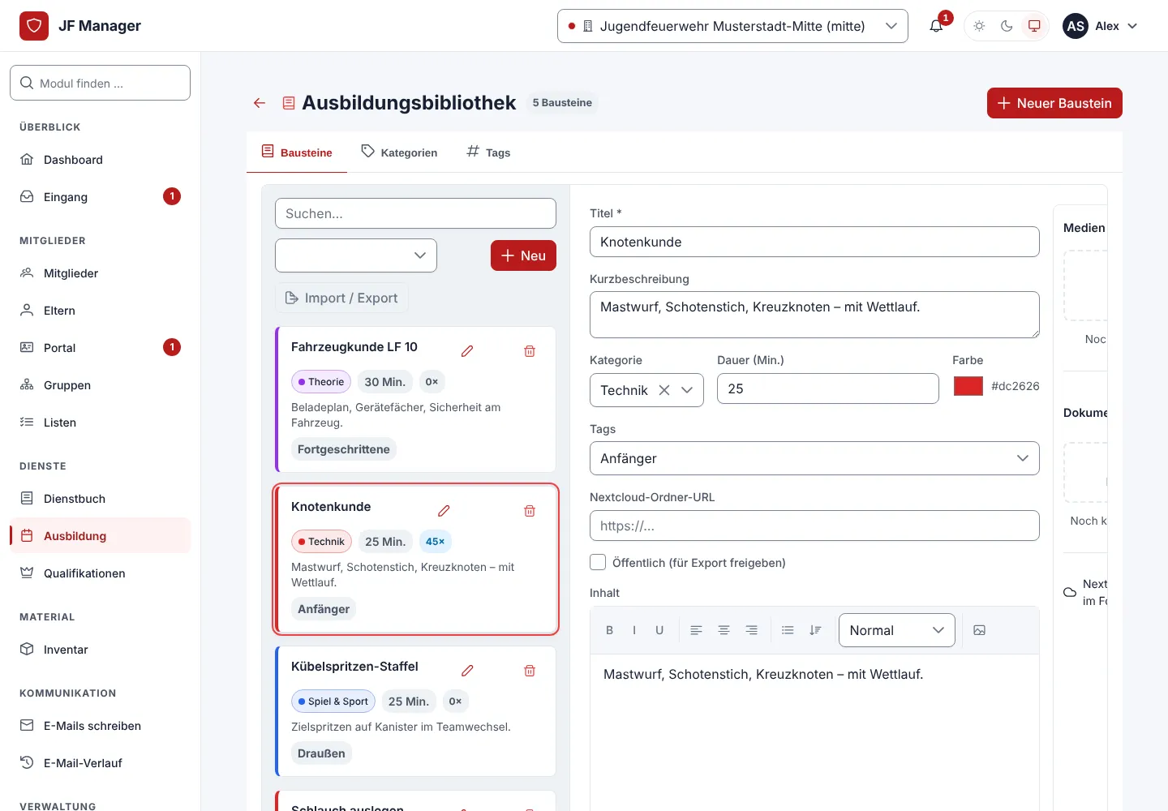This screenshot has width=1168, height=811.
Task: Open the Alex user menu
Action: tap(1101, 26)
